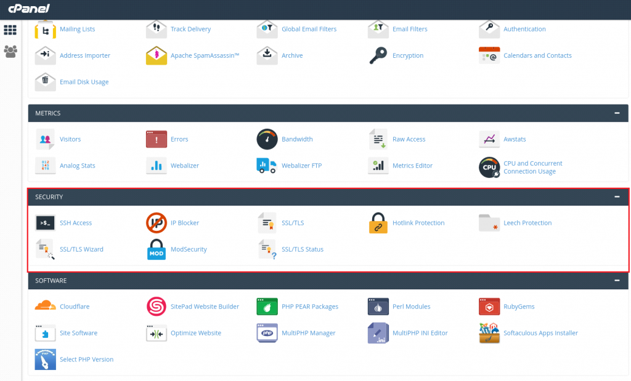Click the Optimize Website link
Screen dimensions: 631x381
pyautogui.click(x=196, y=333)
